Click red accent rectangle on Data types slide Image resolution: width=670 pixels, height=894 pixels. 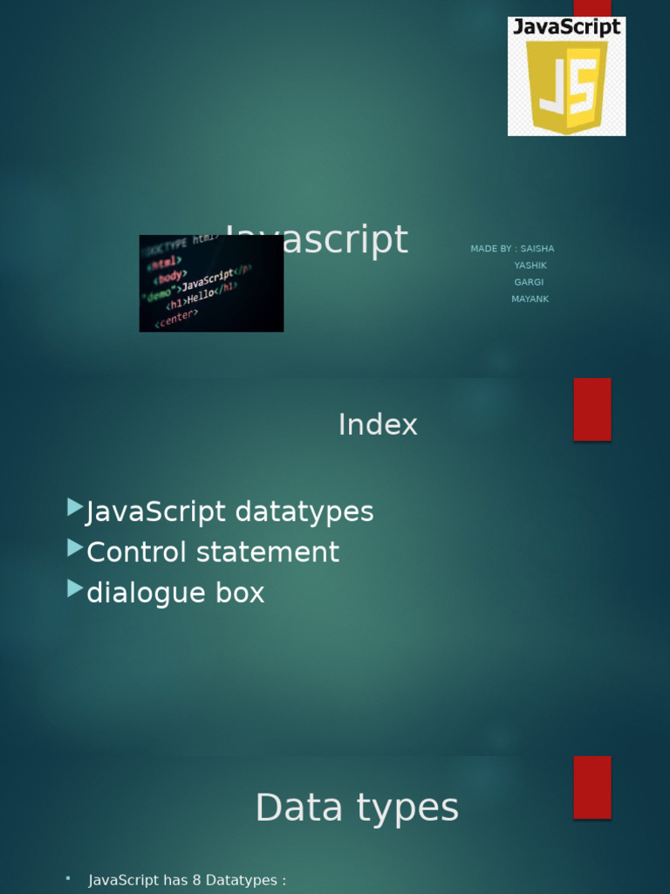pos(592,787)
